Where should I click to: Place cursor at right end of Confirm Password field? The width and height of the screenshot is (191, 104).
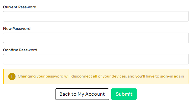186,59
